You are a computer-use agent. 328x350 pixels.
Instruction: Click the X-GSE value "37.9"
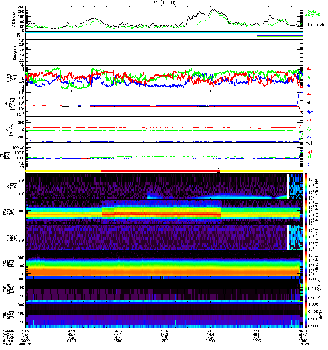pyautogui.click(x=164, y=332)
